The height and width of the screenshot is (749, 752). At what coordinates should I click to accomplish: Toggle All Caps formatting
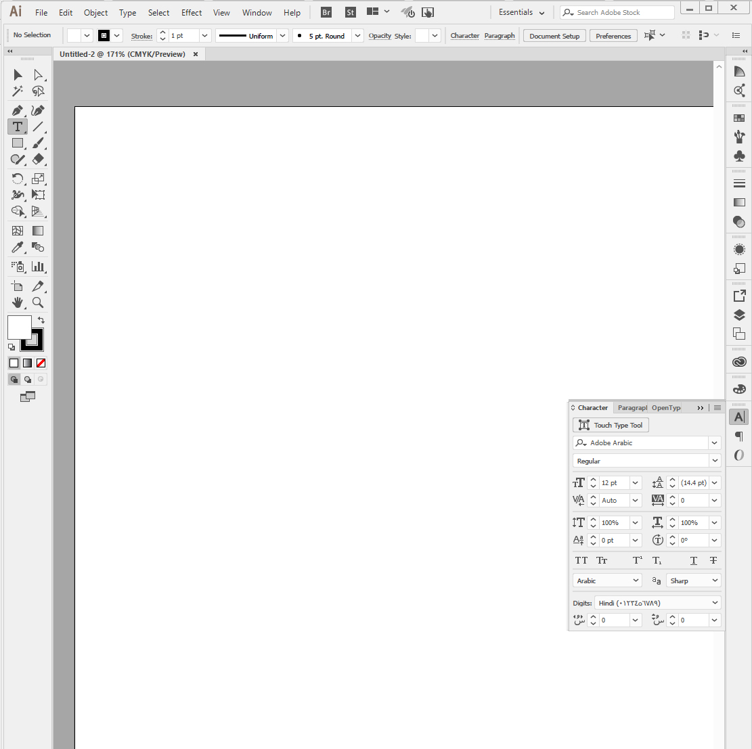coord(581,560)
